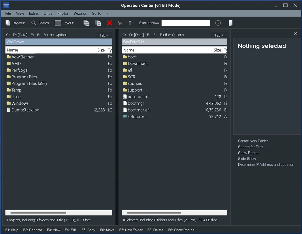Open the Wizards menu
The width and height of the screenshot is (302, 234).
coord(80,13)
